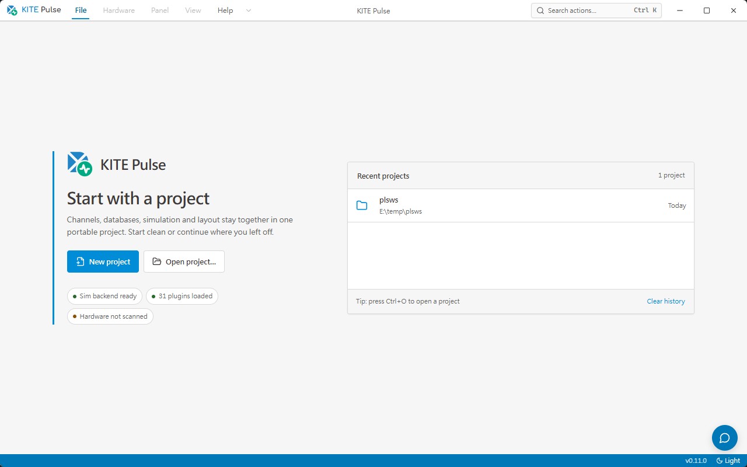Click the Clear history link
Viewport: 747px width, 467px height.
tap(666, 301)
